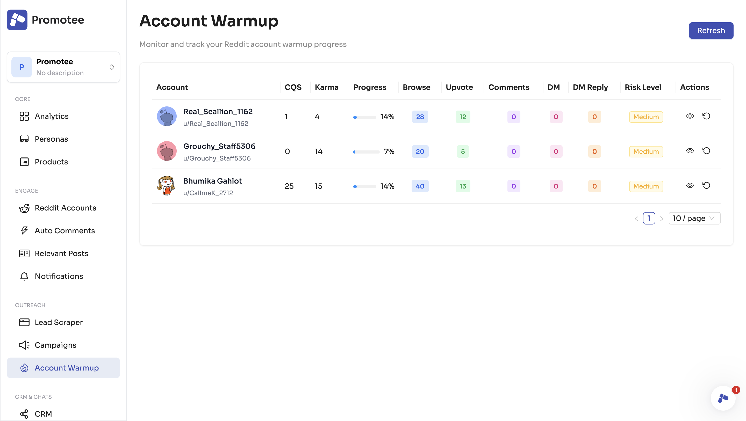Viewport: 746px width, 421px height.
Task: Click the Bhumika Gahlot avatar
Action: pyautogui.click(x=167, y=186)
